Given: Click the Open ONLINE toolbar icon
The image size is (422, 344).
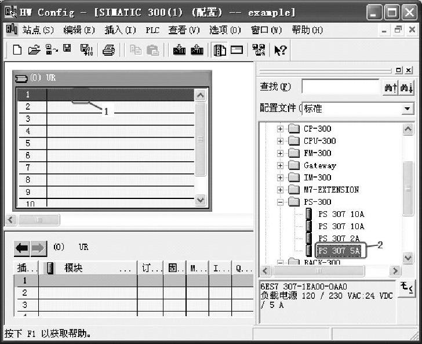Looking at the screenshot, I should coord(52,50).
